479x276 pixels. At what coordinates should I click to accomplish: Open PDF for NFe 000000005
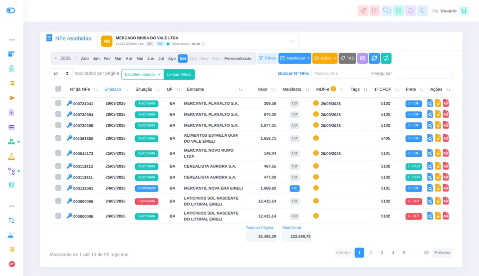(446, 201)
